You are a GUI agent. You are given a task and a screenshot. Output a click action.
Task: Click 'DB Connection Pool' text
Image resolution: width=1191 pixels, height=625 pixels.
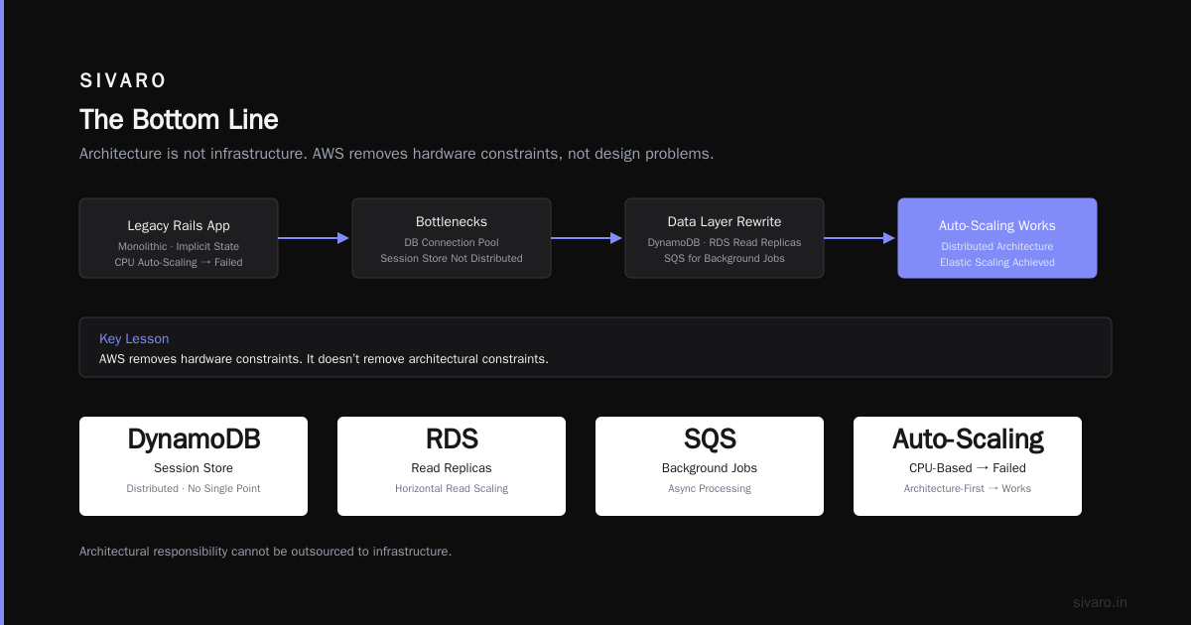point(452,242)
